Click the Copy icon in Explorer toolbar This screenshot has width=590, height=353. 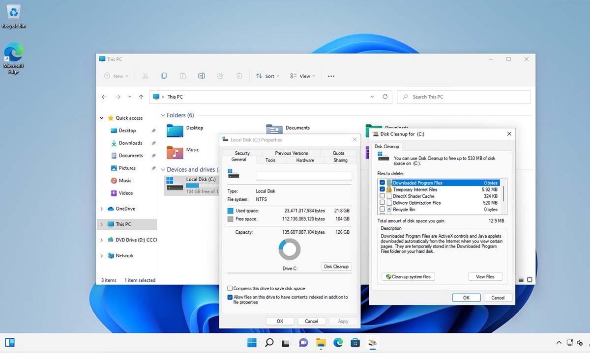point(164,76)
